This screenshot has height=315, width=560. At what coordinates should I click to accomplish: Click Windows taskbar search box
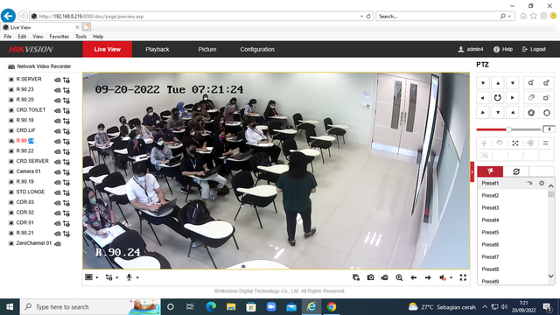(x=90, y=307)
